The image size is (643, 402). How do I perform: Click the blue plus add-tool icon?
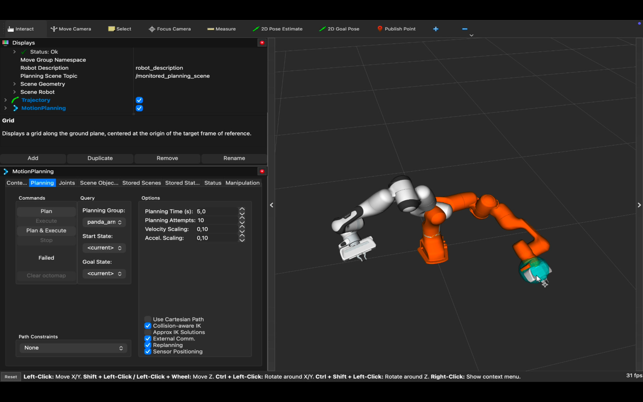pyautogui.click(x=436, y=29)
